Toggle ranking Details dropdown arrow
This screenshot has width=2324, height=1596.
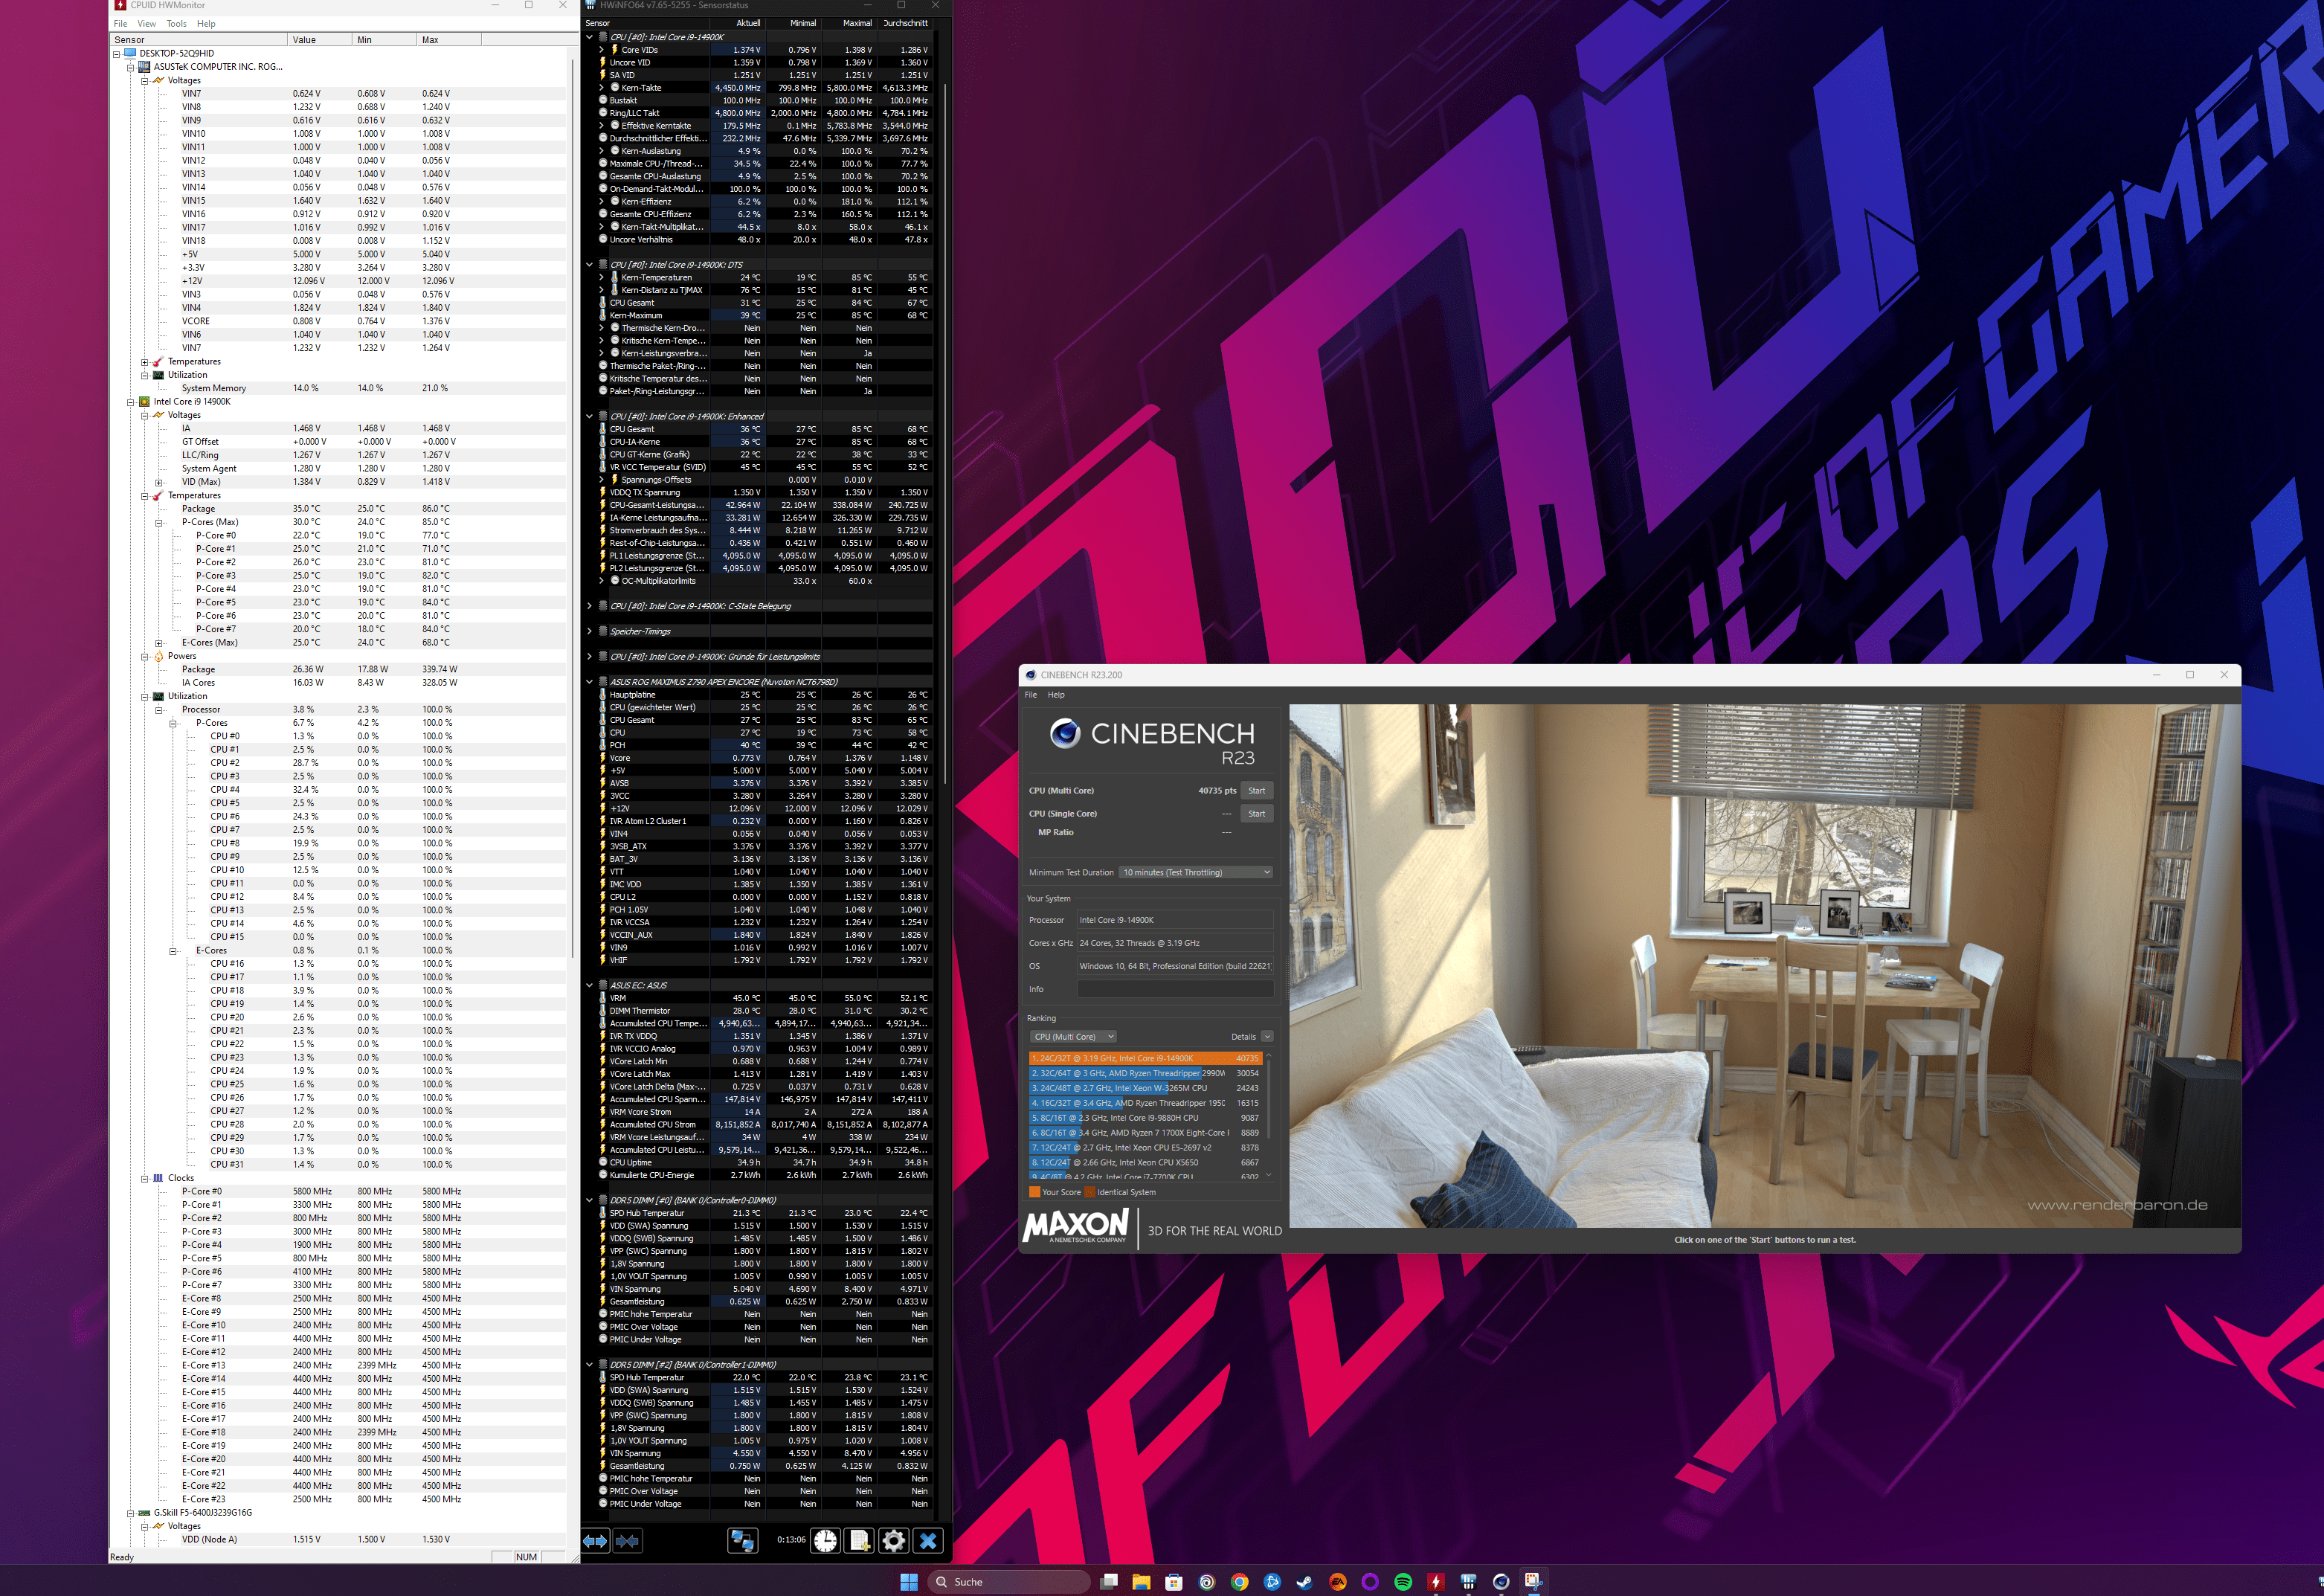1267,1036
